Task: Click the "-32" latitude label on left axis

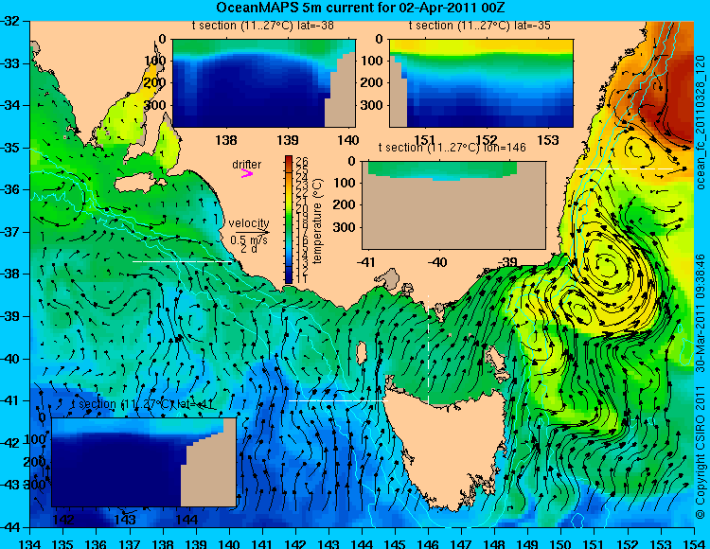Action: point(11,21)
